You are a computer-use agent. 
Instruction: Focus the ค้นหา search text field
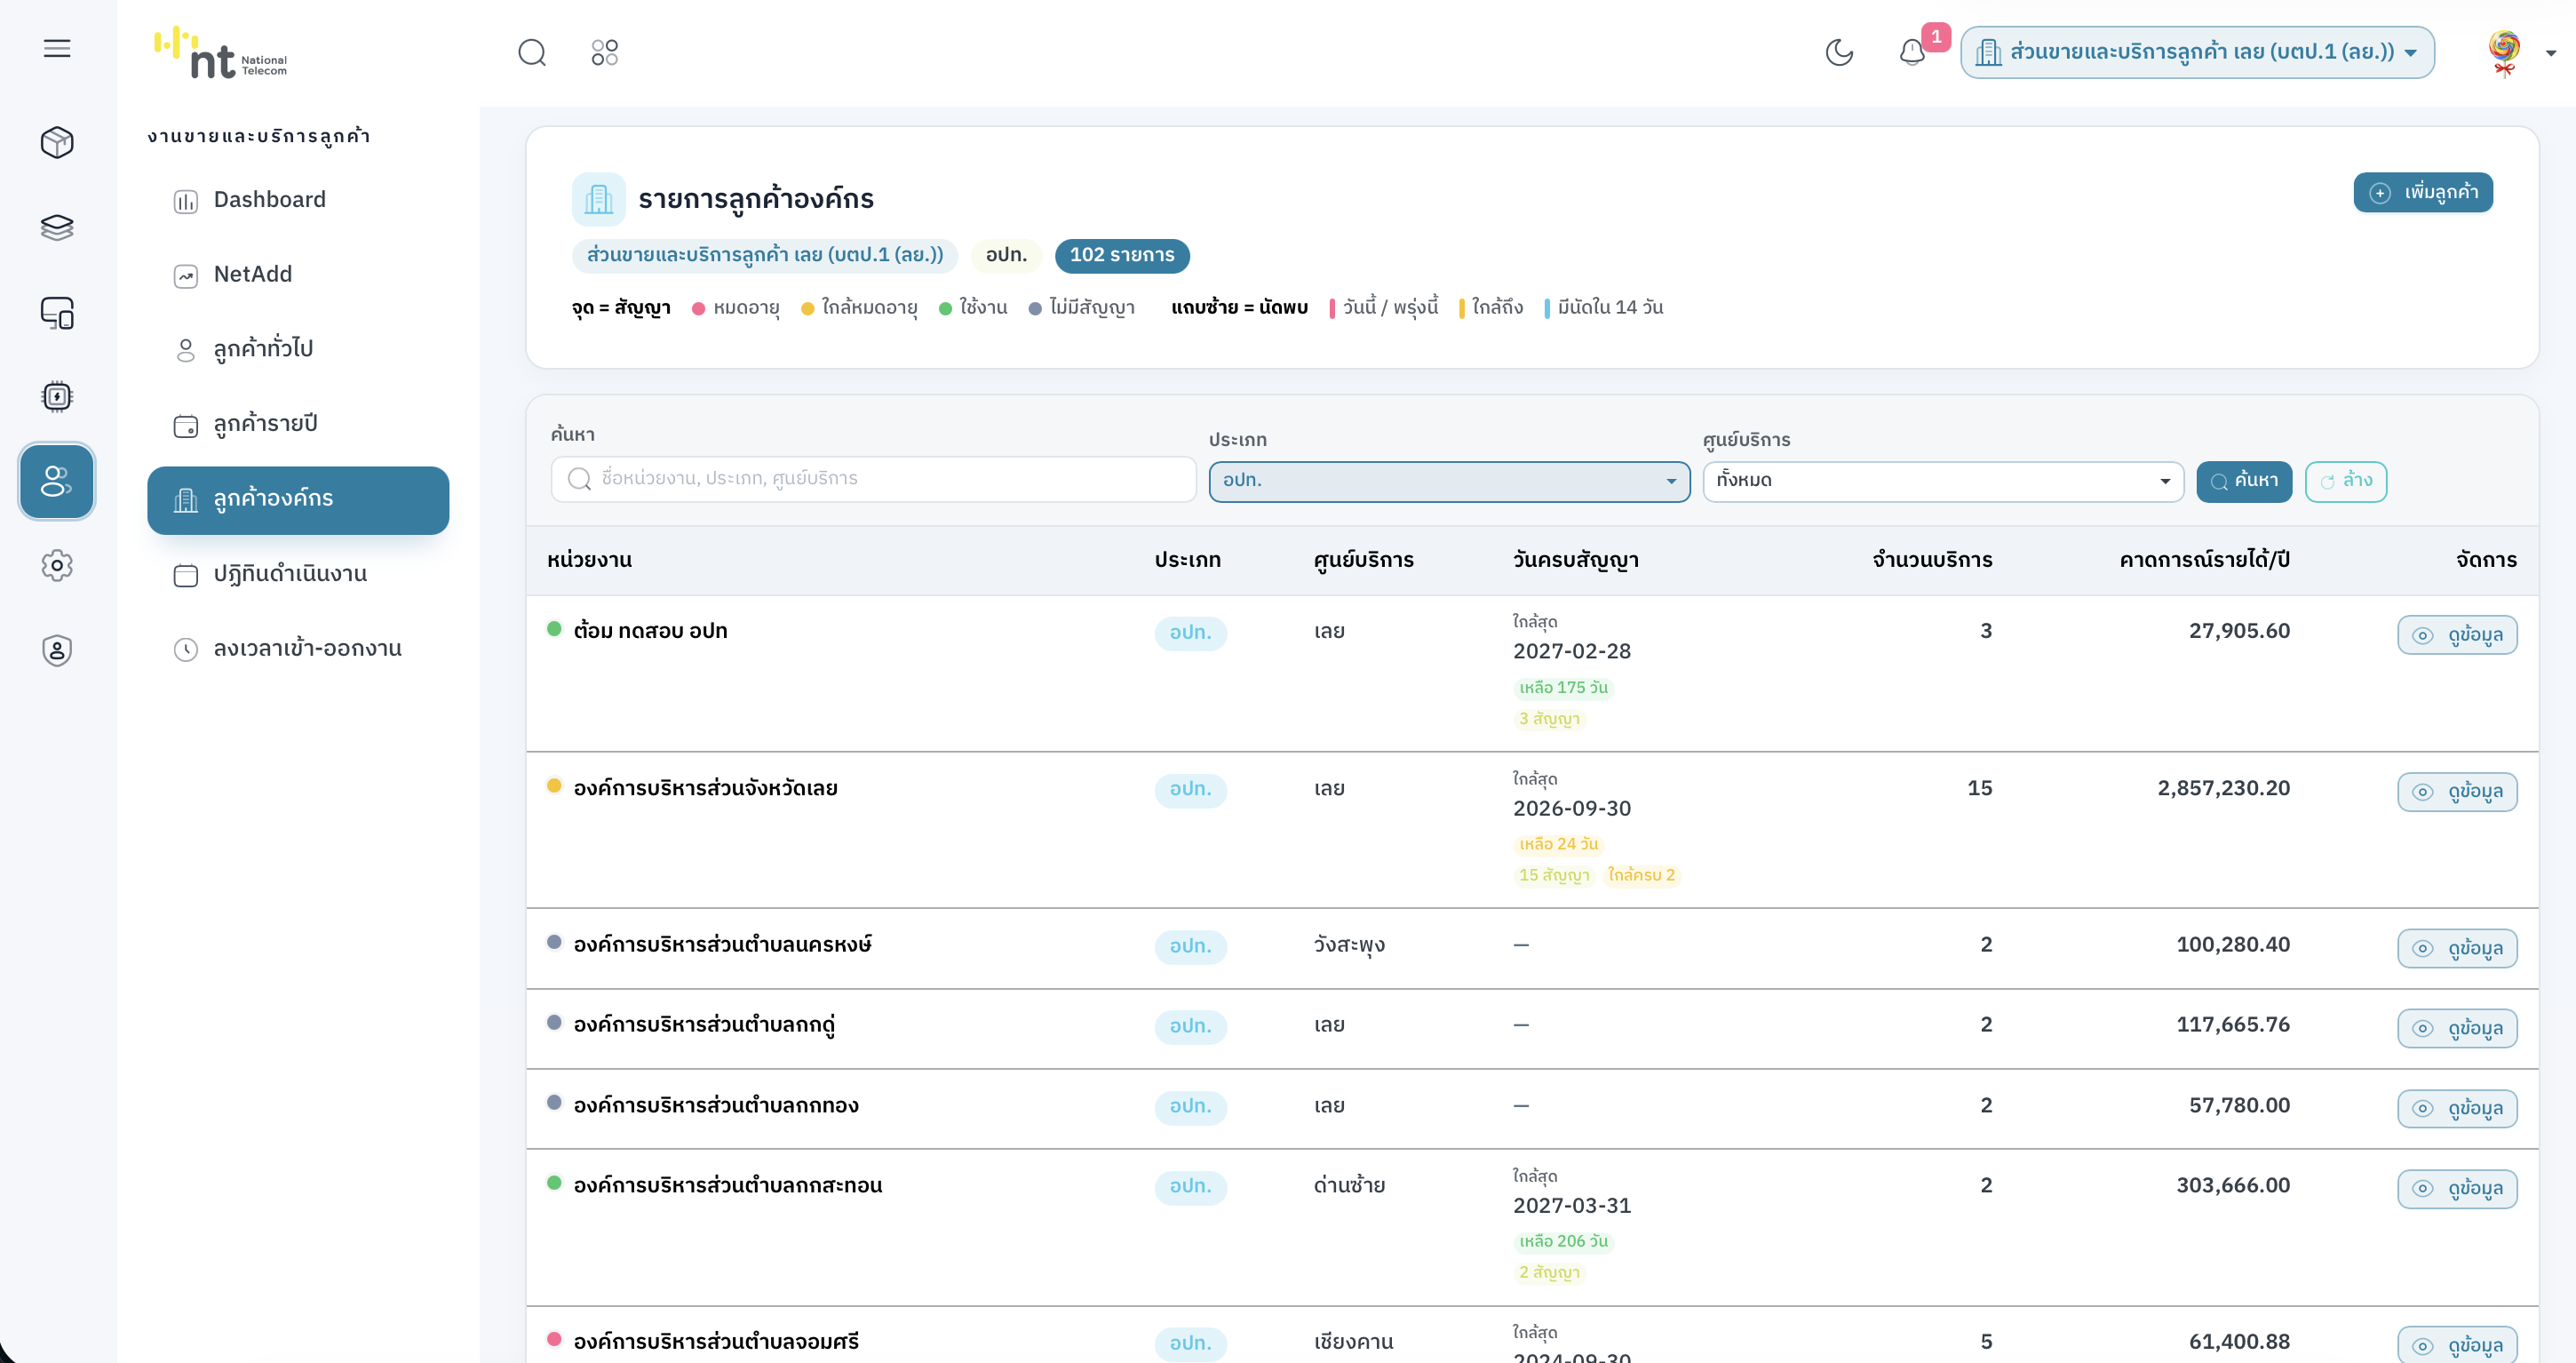pyautogui.click(x=873, y=479)
